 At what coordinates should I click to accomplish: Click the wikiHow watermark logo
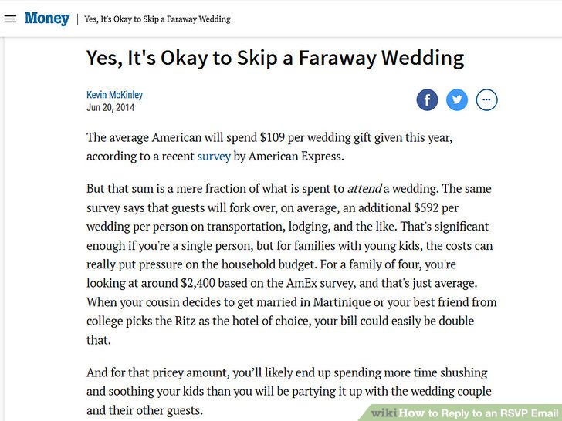384,413
